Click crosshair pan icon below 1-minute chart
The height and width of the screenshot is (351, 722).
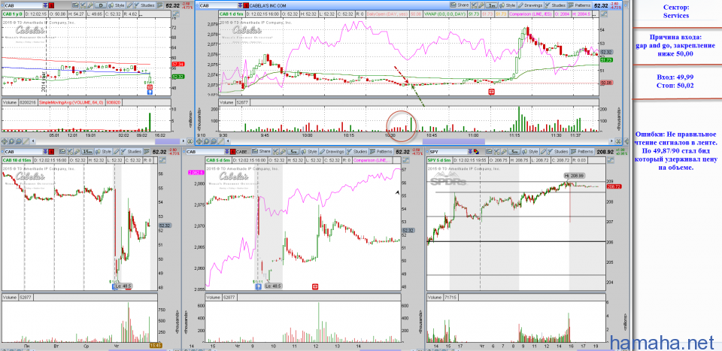pos(199,141)
